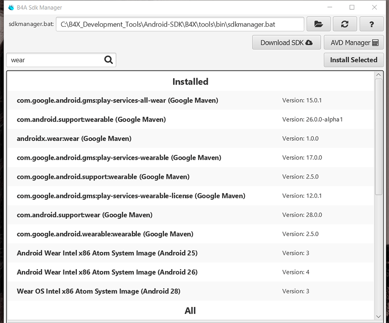The height and width of the screenshot is (323, 389).
Task: Click the magnifier search icon
Action: pyautogui.click(x=108, y=60)
